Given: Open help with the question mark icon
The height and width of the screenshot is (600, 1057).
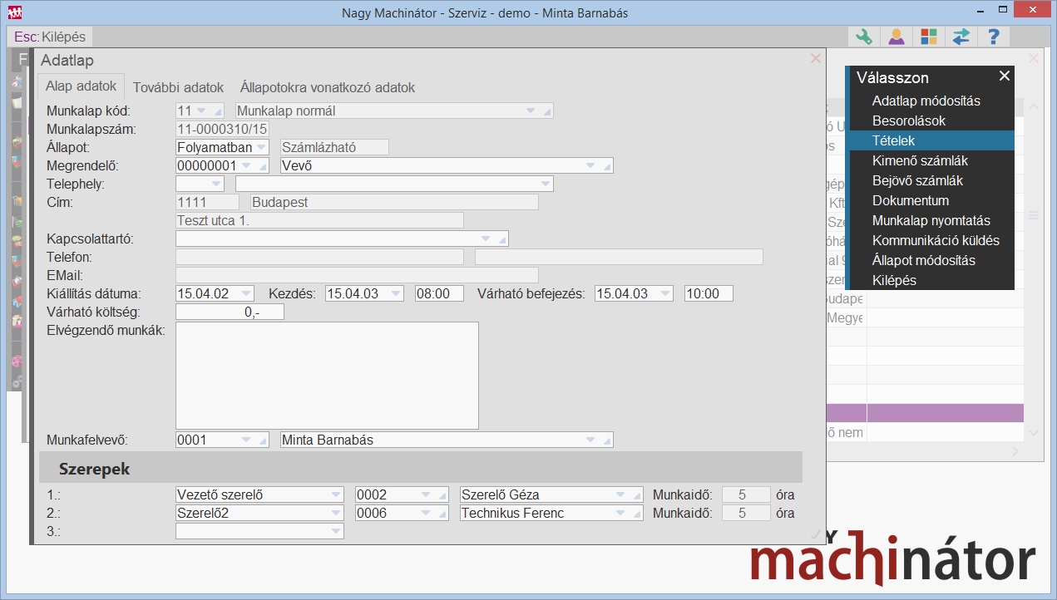Looking at the screenshot, I should coord(994,37).
